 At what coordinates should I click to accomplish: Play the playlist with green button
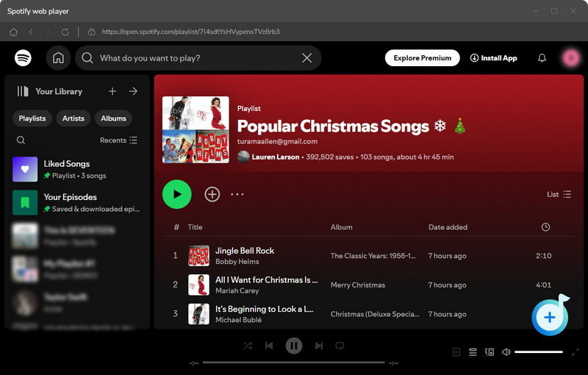point(177,194)
